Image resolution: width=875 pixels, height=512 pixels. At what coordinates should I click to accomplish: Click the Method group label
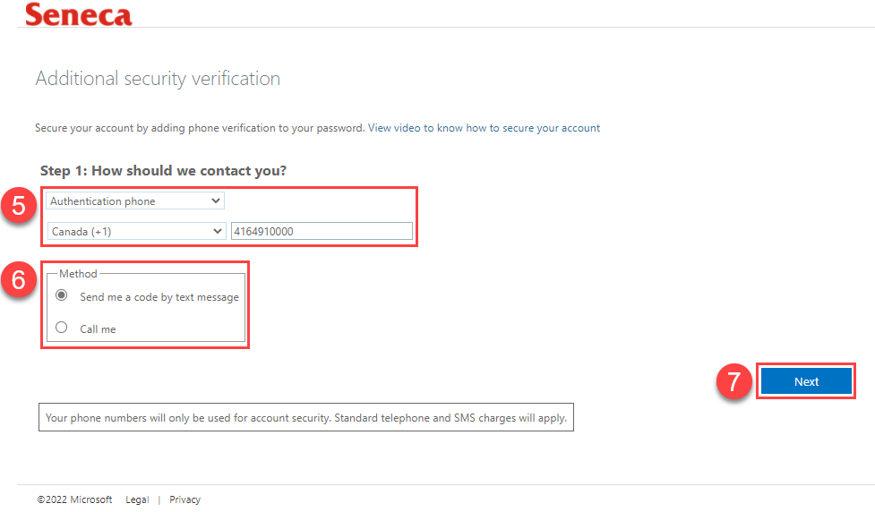(78, 274)
